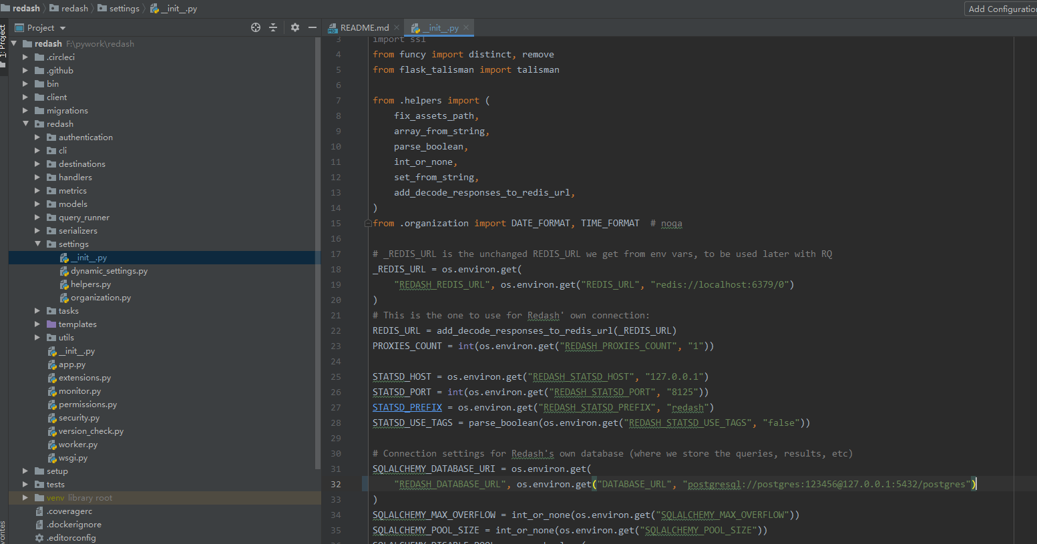Open wsgi.py python file icon
The height and width of the screenshot is (544, 1037).
coord(52,458)
